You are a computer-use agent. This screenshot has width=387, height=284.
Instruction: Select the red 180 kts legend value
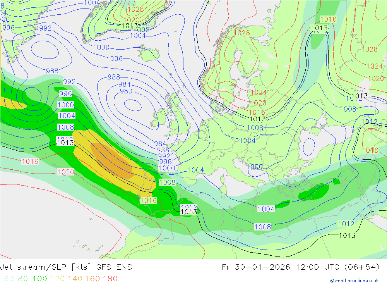click(110, 279)
